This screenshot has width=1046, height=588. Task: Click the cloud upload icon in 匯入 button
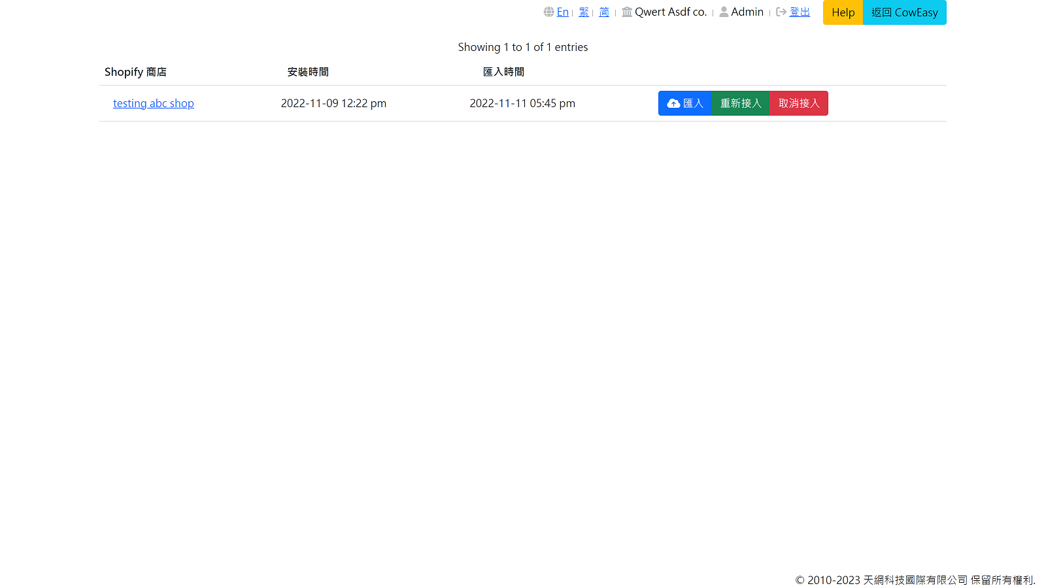[673, 103]
